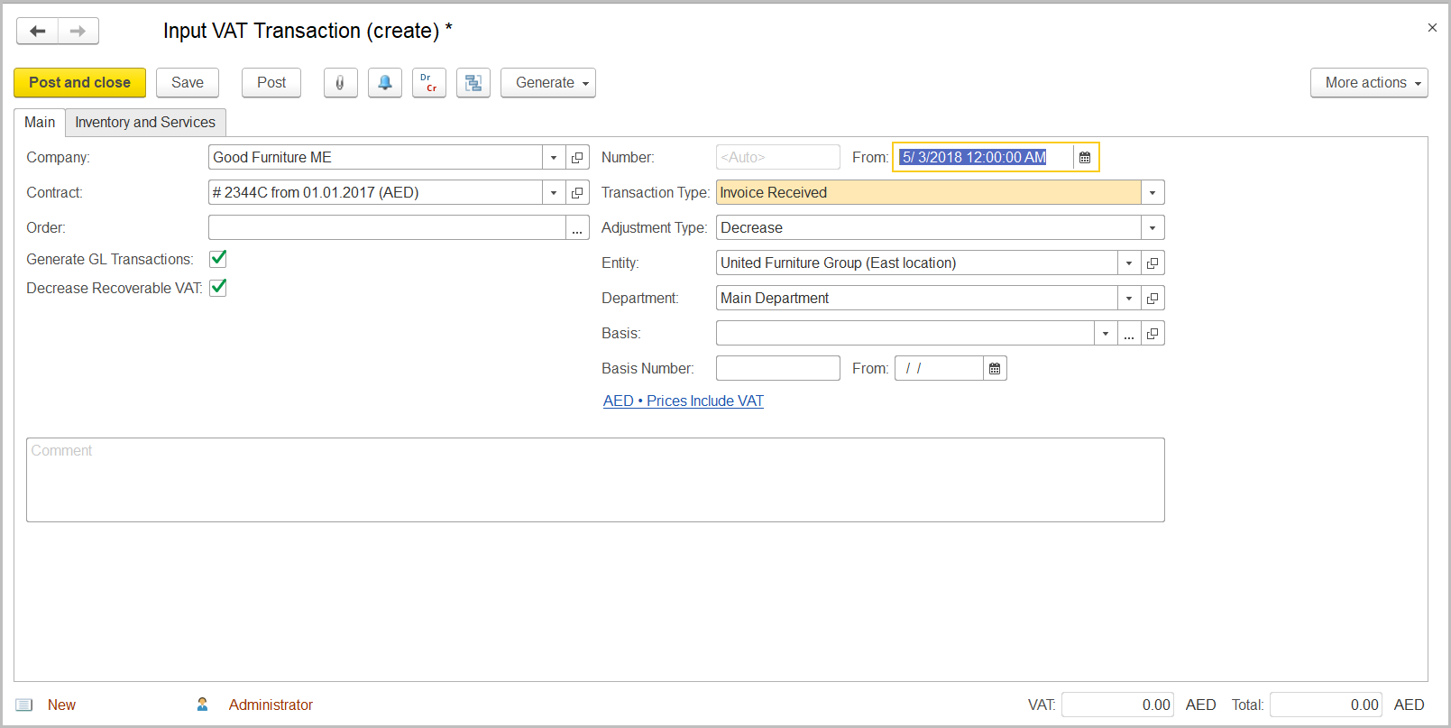This screenshot has height=728, width=1451.
Task: Go back with the left arrow button
Action: click(38, 31)
